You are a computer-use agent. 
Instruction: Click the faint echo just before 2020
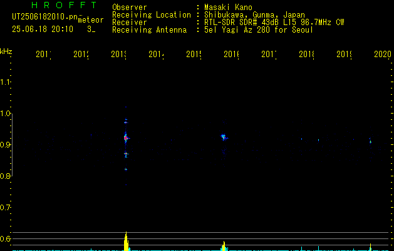[x=370, y=142]
